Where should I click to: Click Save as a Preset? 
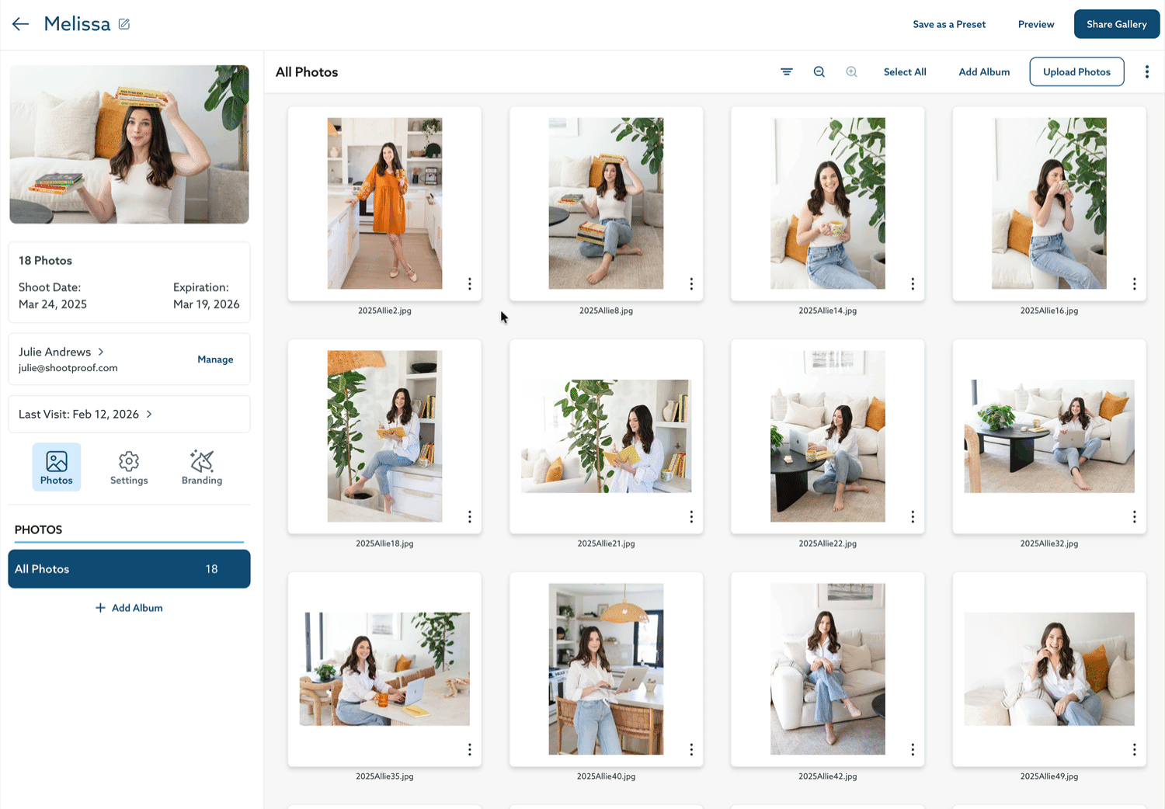pos(949,25)
